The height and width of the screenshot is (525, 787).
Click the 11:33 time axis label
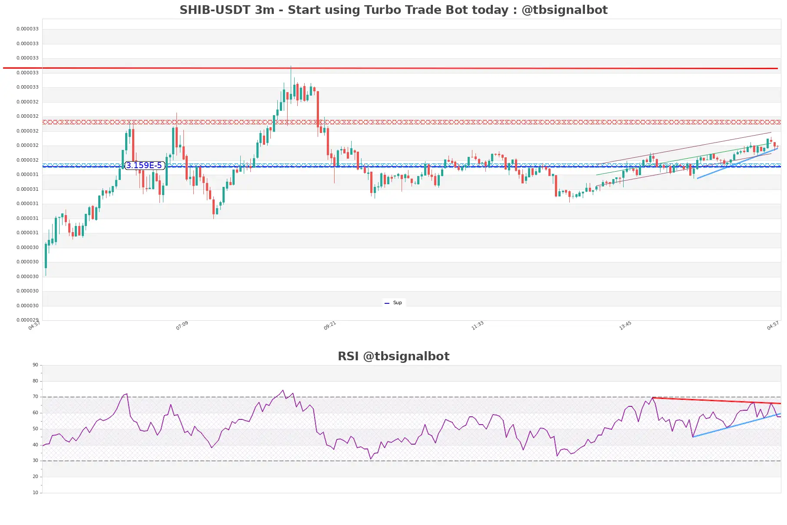point(478,326)
